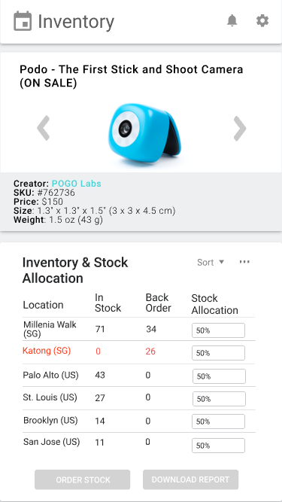The image size is (282, 502).
Task: Select the Katong (SG) location row
Action: point(139,352)
